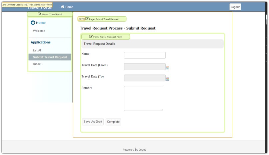Click the Travel Date (To) field

145,78
